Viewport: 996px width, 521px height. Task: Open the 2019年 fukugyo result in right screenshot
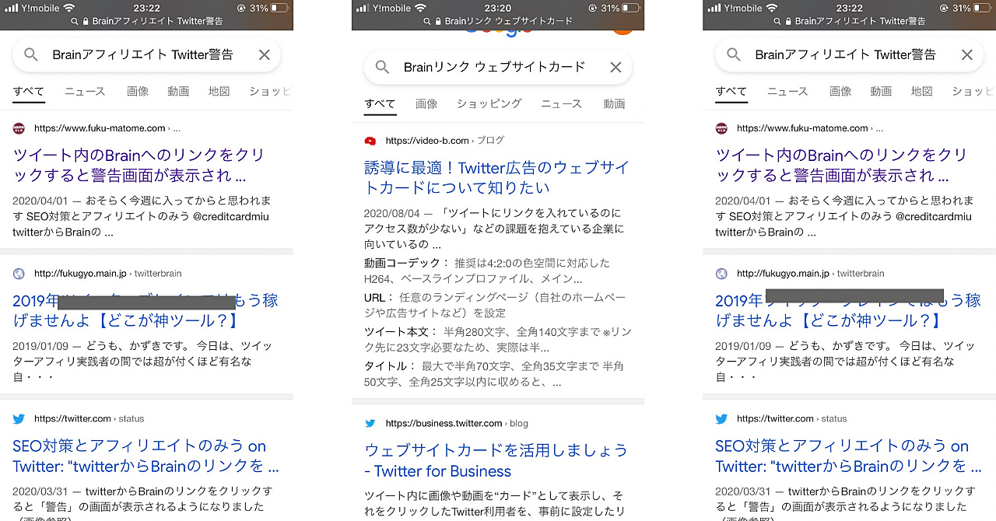[848, 310]
